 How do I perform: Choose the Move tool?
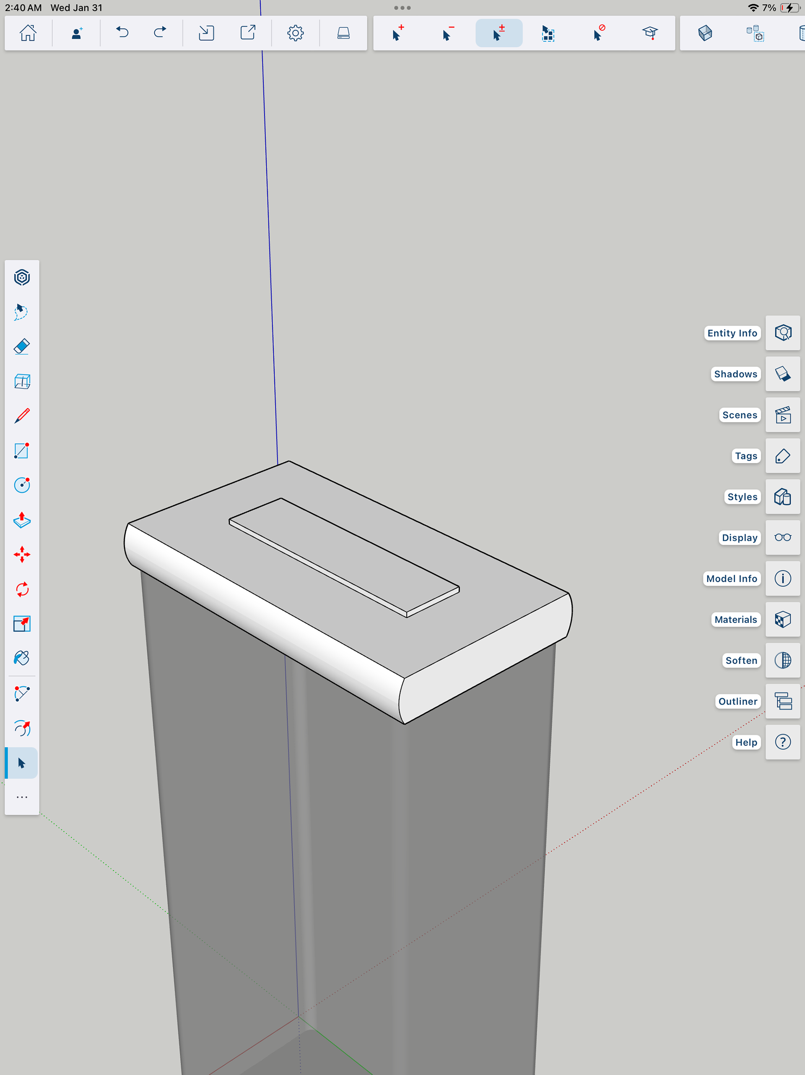[x=22, y=555]
